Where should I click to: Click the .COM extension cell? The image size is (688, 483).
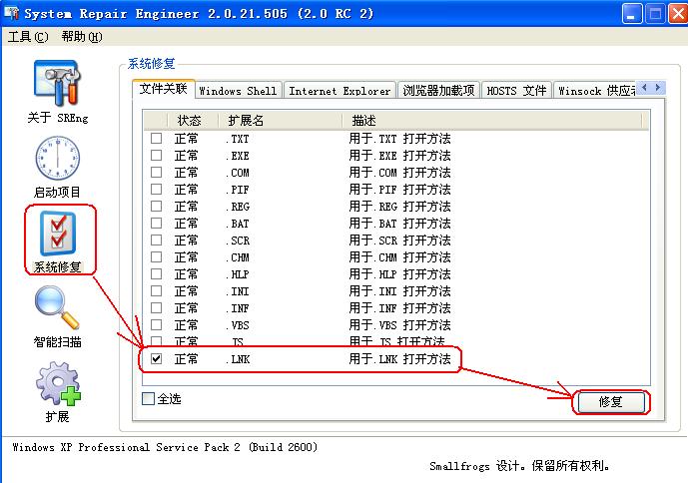click(238, 173)
